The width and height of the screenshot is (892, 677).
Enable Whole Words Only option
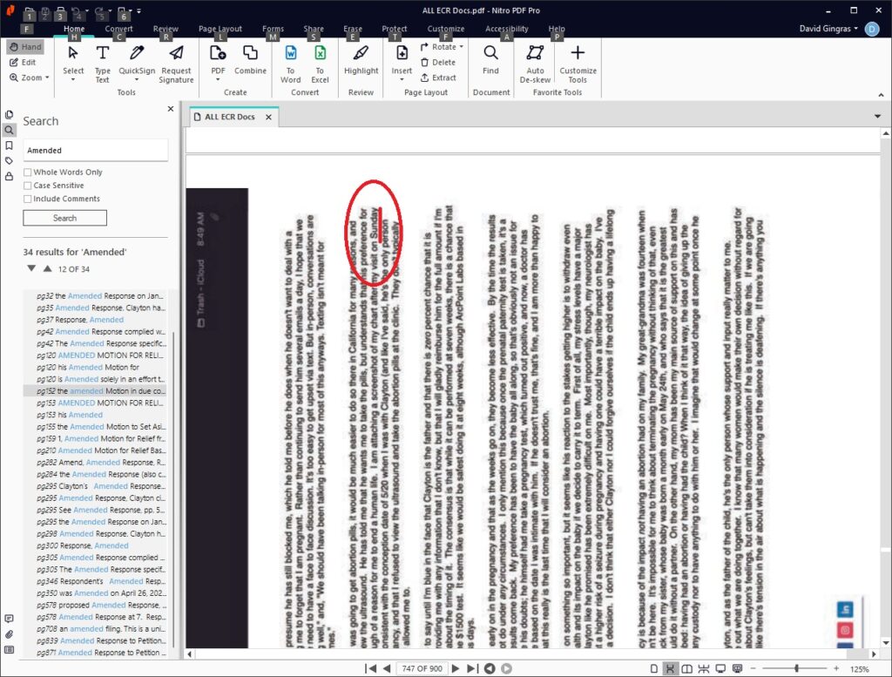click(28, 173)
